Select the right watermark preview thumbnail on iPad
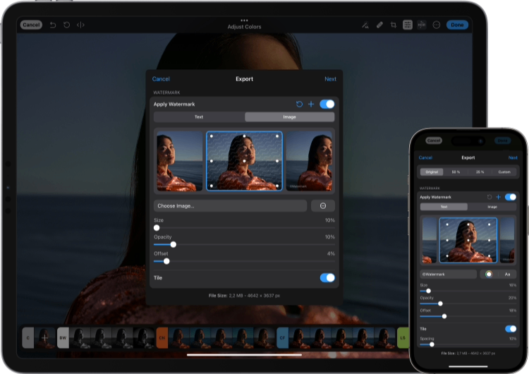Screen dimensions: 529x374 tap(310, 161)
